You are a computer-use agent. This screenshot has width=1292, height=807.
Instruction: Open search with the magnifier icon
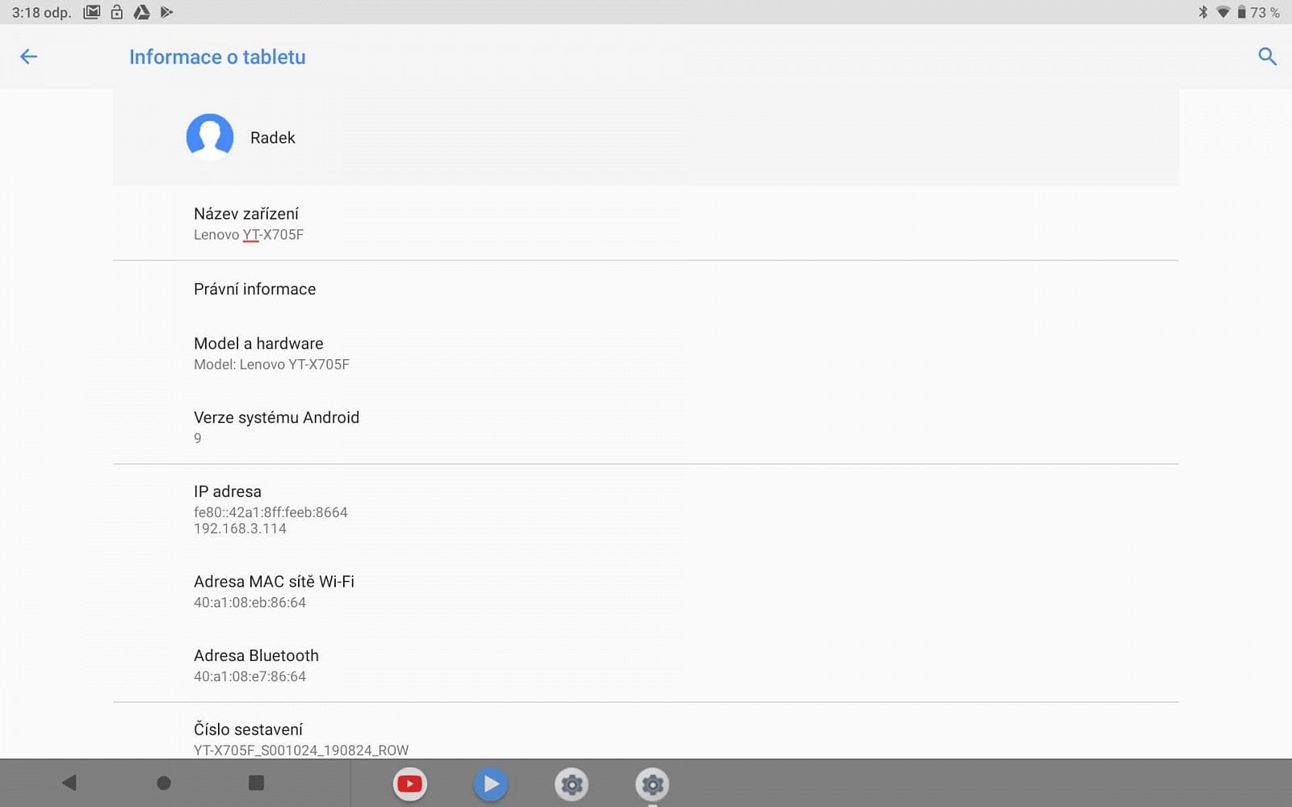[x=1267, y=56]
